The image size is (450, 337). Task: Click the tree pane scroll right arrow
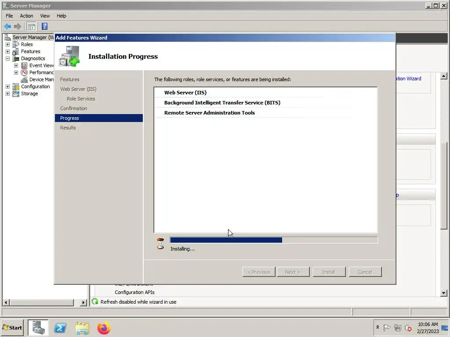point(83,302)
